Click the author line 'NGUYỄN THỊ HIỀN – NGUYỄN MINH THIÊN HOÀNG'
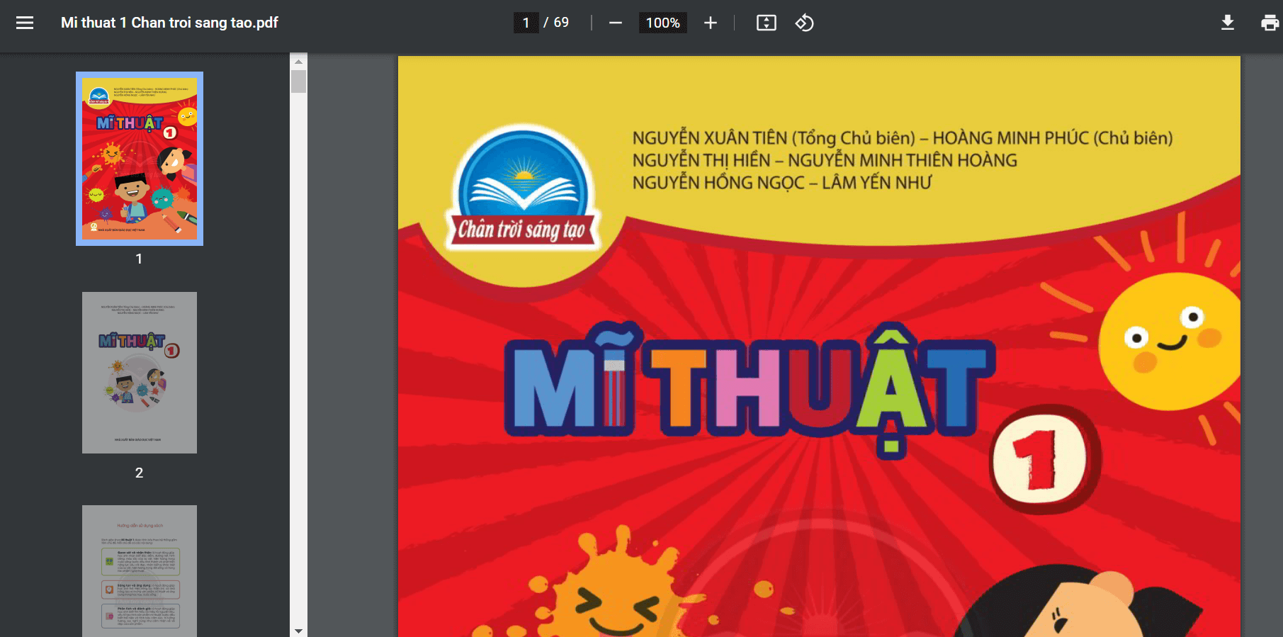1283x637 pixels. click(x=825, y=161)
